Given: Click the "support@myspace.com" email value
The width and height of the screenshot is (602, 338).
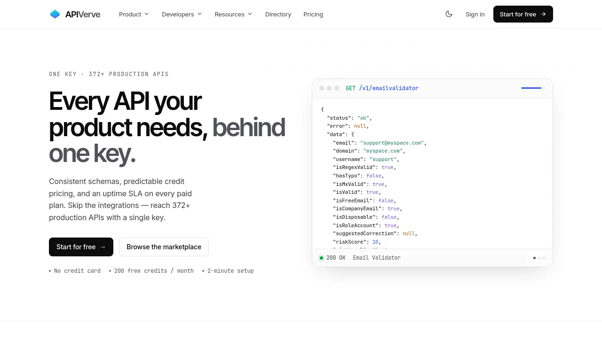Looking at the screenshot, I should pyautogui.click(x=392, y=143).
